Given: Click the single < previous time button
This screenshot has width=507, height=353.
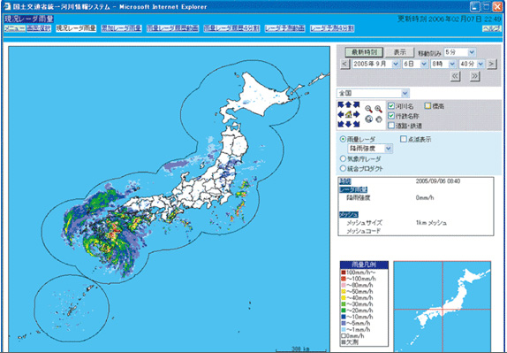Looking at the screenshot, I should [x=344, y=64].
